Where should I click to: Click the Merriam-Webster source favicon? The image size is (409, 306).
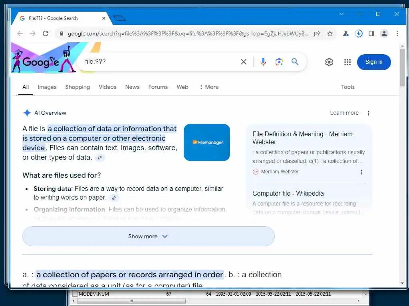256,172
